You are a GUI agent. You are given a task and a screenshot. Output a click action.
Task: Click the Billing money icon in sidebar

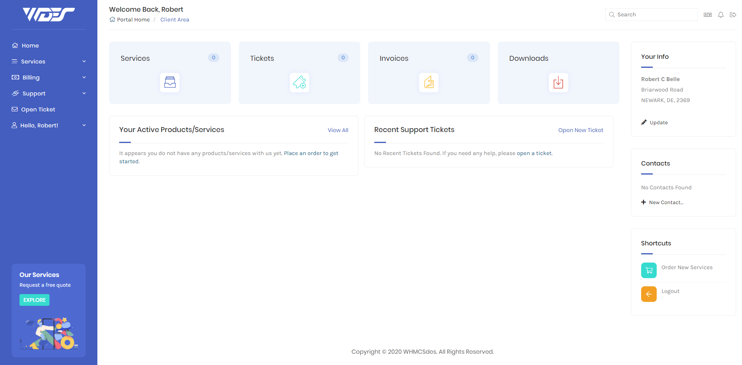(x=15, y=78)
